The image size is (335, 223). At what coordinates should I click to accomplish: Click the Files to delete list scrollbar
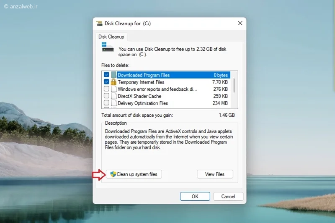pyautogui.click(x=234, y=90)
